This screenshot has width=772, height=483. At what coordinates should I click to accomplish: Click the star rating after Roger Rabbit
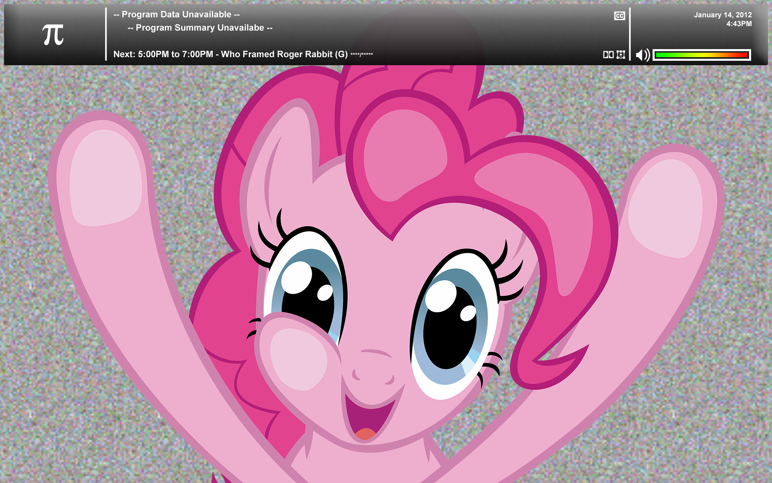click(x=361, y=55)
